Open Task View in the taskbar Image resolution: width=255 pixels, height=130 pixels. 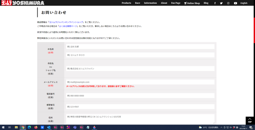(x=10, y=128)
